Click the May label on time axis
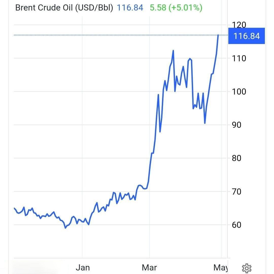 point(220,267)
